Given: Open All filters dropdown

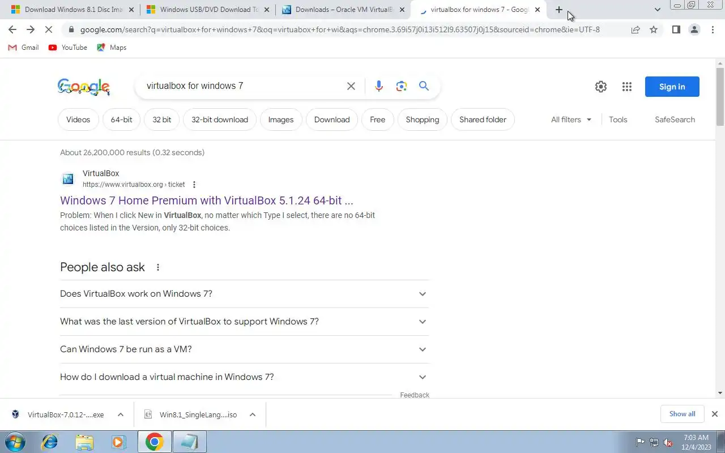Looking at the screenshot, I should 571,119.
